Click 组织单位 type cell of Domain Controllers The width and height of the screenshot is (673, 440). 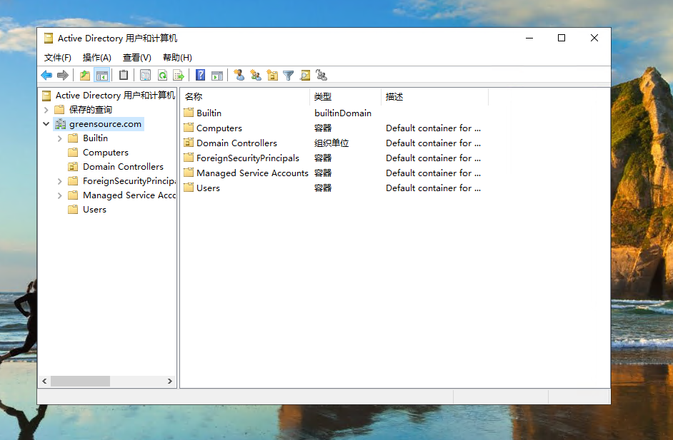[331, 143]
